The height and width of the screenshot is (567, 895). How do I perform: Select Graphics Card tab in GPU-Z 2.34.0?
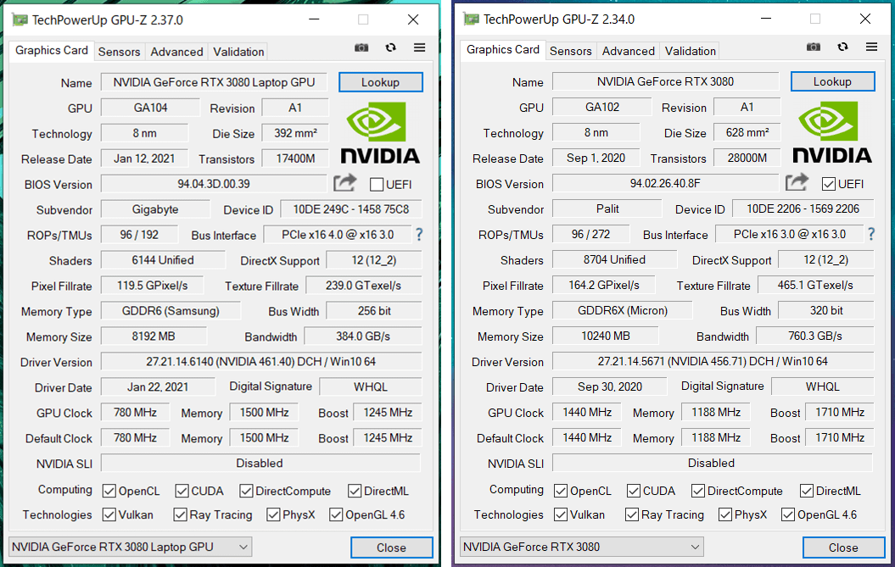coord(503,50)
